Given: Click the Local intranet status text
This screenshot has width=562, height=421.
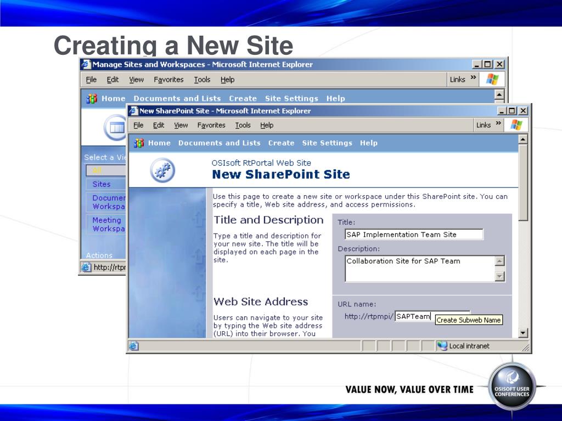Looking at the screenshot, I should [469, 346].
